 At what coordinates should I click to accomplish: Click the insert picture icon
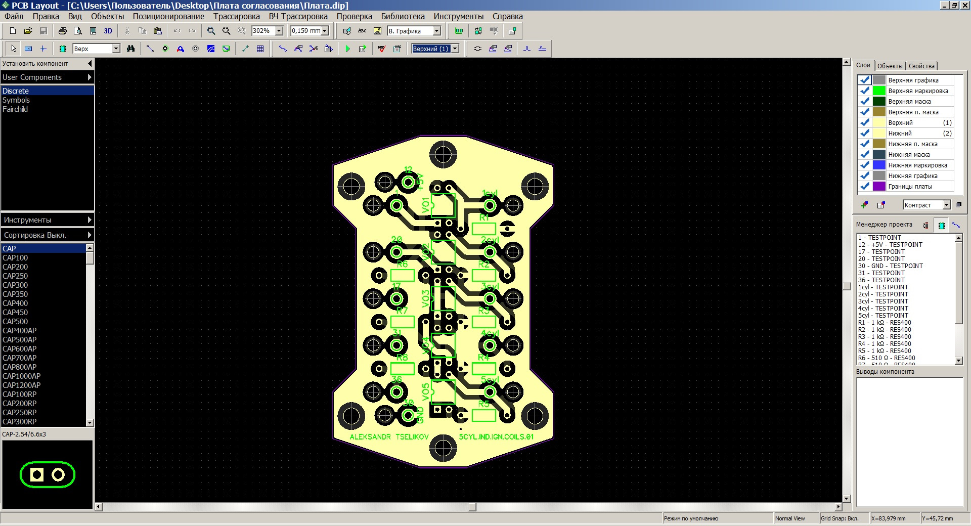coord(377,31)
